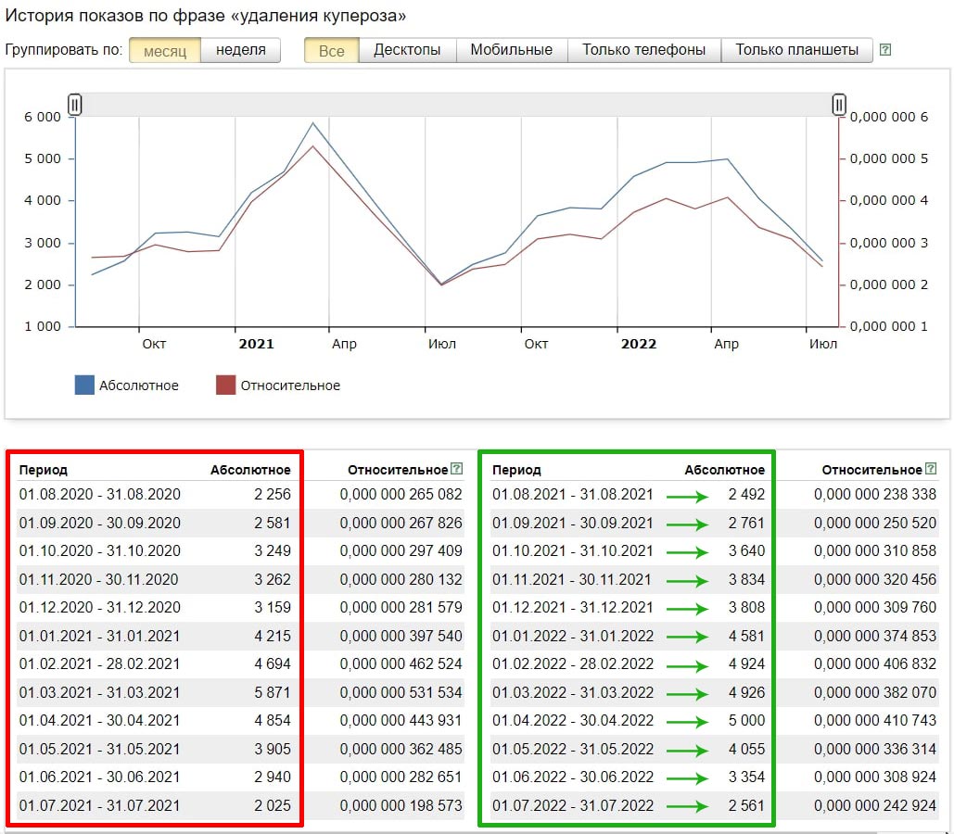Click absolute value 2 256 cell

(273, 494)
